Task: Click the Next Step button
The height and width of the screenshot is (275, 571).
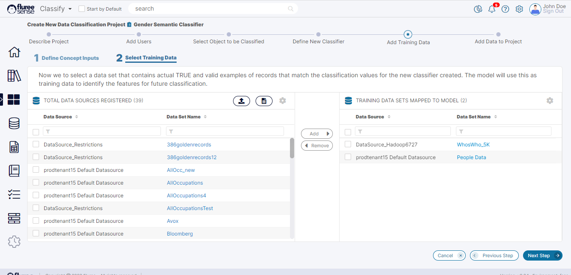Action: coord(542,255)
